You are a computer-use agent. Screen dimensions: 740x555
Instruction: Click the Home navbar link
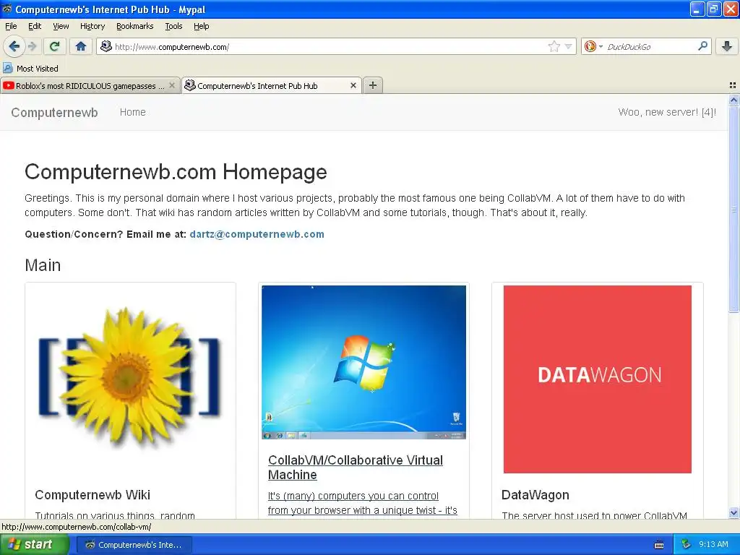point(133,112)
